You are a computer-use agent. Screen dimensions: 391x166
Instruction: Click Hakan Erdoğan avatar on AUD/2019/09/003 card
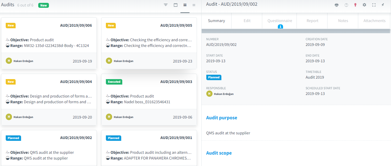[109, 117]
